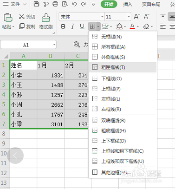Expand the name box dropdown arrow
This screenshot has width=175, height=189.
pyautogui.click(x=54, y=45)
